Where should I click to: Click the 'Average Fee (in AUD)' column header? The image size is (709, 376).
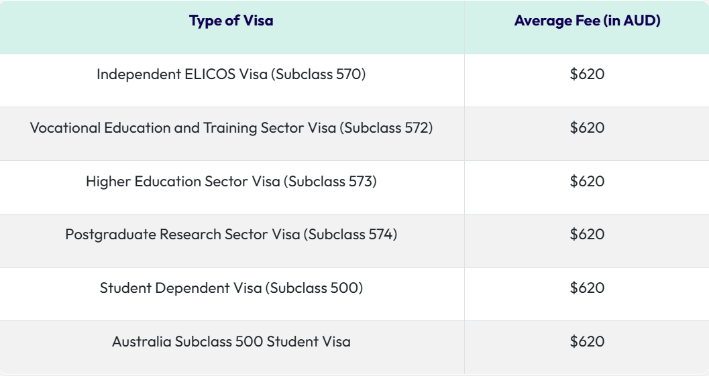click(x=588, y=21)
